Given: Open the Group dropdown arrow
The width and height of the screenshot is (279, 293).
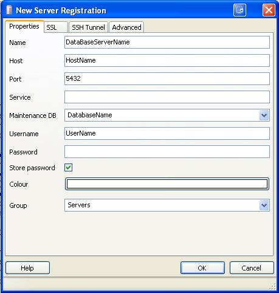Looking at the screenshot, I should (x=264, y=205).
